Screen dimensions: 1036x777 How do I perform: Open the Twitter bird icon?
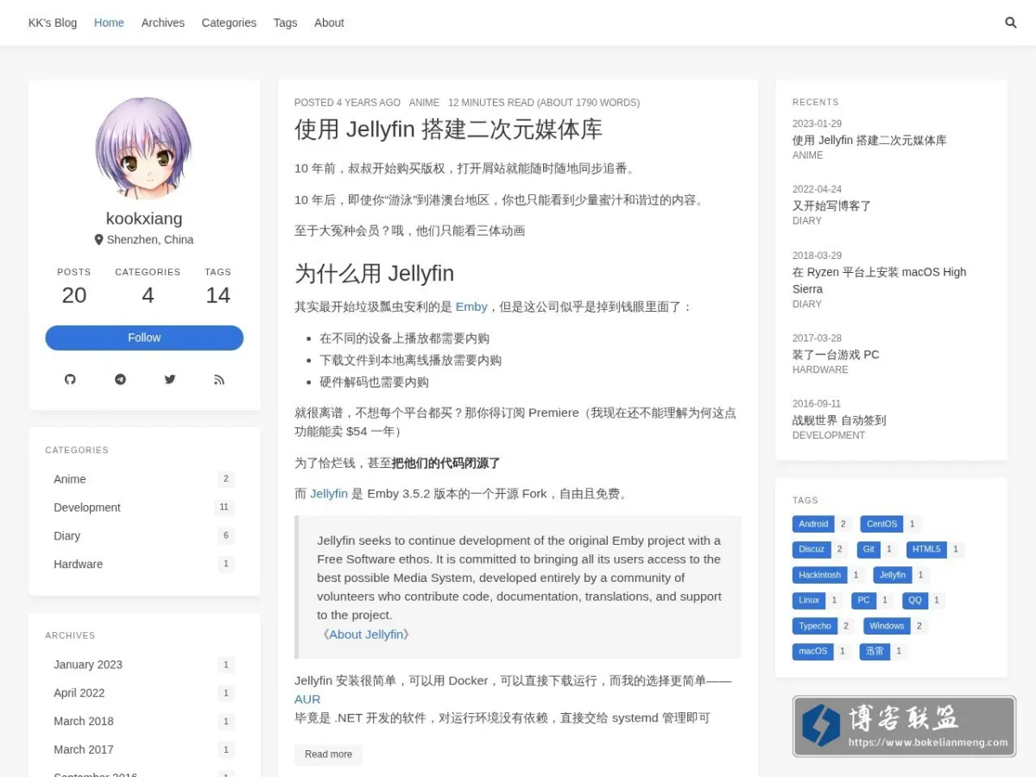coord(170,379)
